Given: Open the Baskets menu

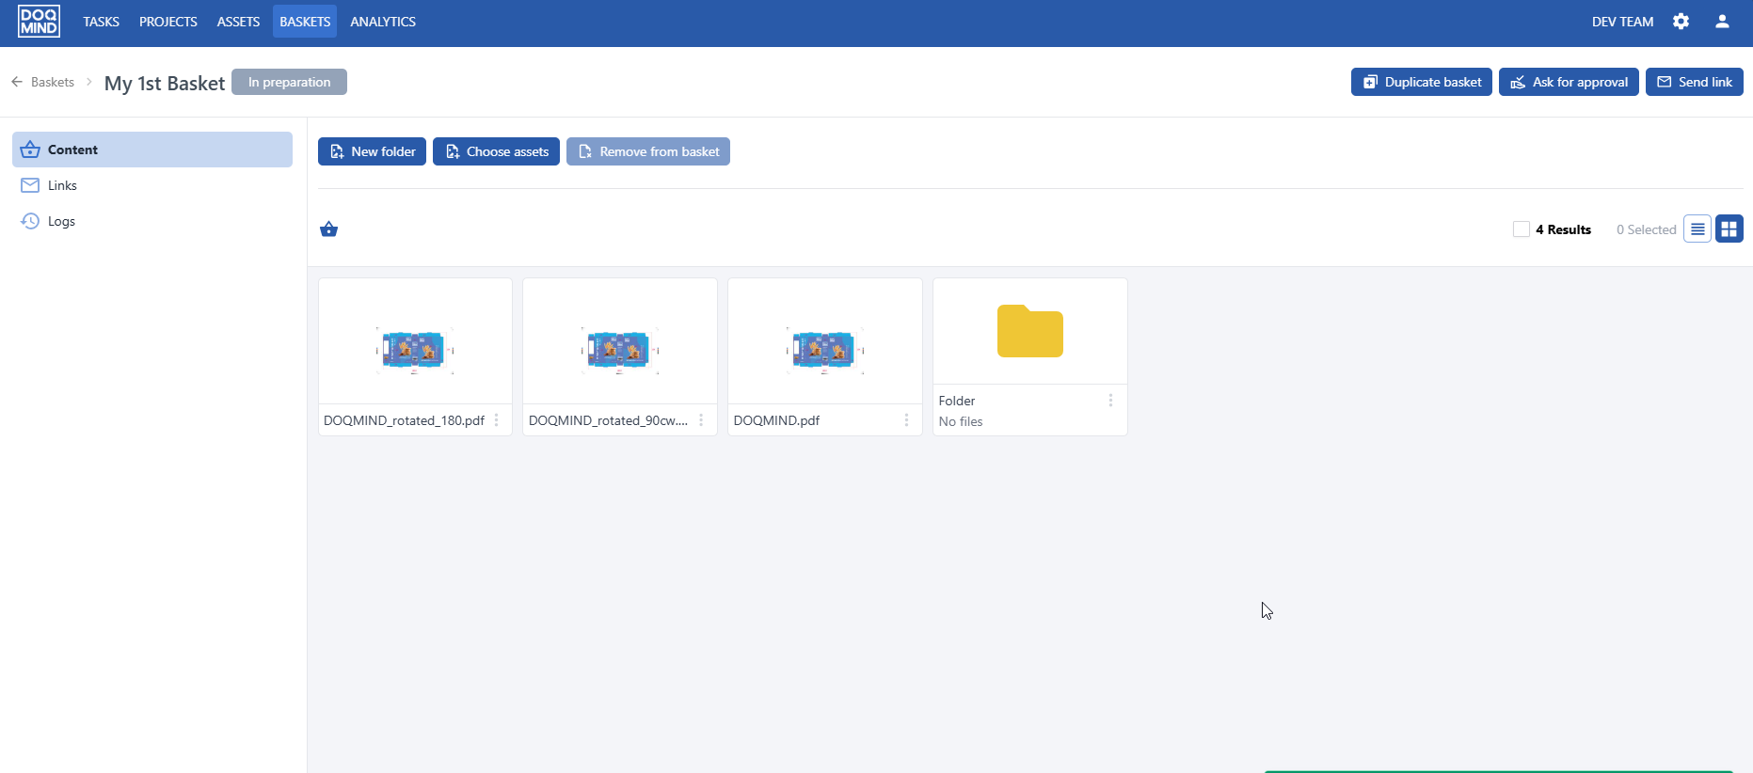Looking at the screenshot, I should (x=305, y=22).
